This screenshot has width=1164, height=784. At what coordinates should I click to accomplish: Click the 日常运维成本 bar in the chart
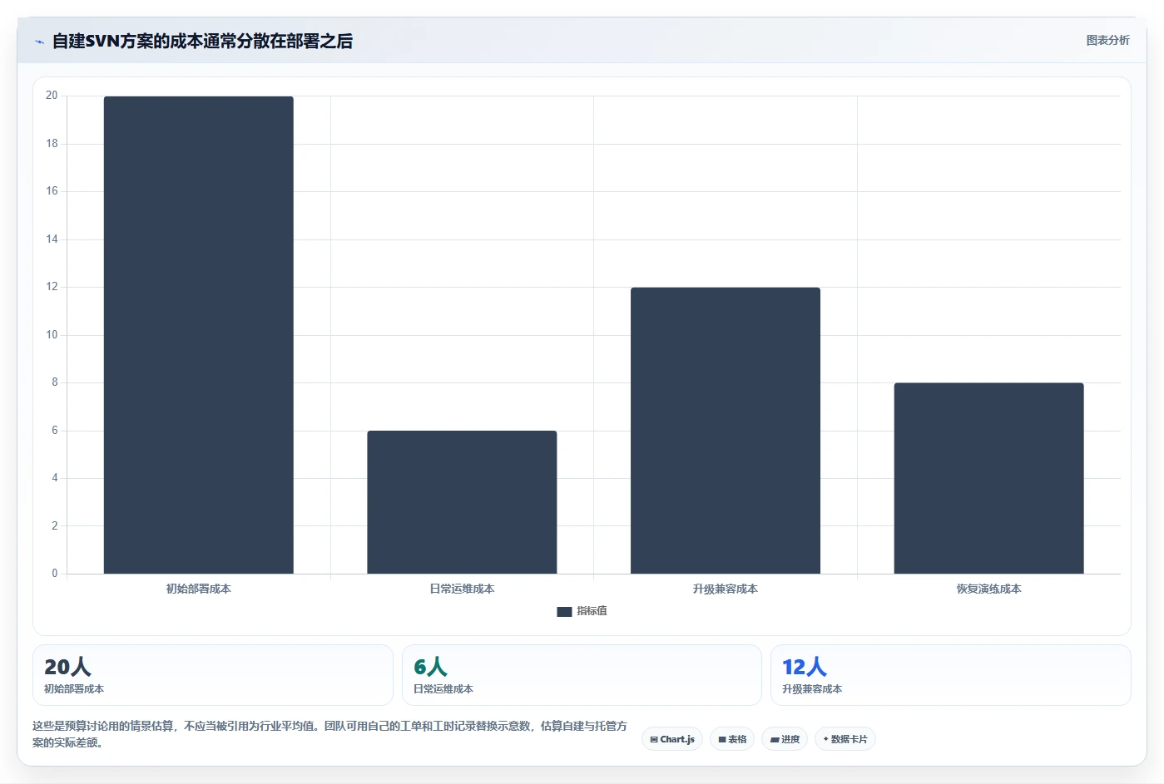(462, 502)
